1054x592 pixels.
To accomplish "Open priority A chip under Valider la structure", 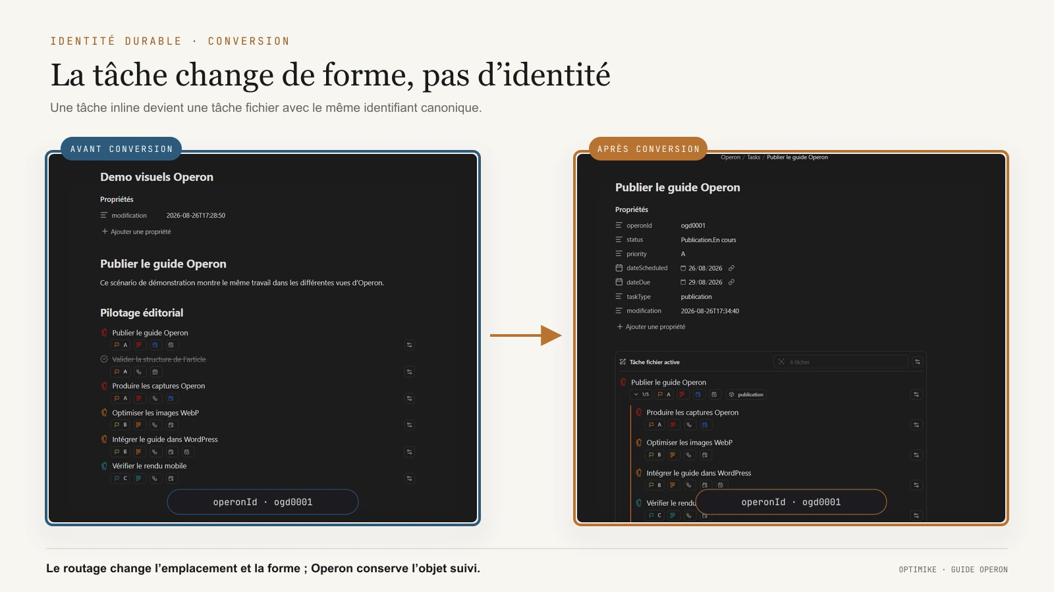I will coord(121,372).
